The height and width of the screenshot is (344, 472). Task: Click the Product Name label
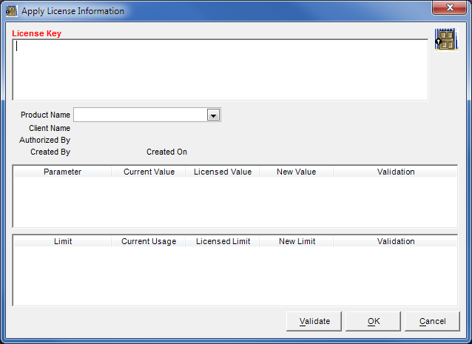pos(45,115)
